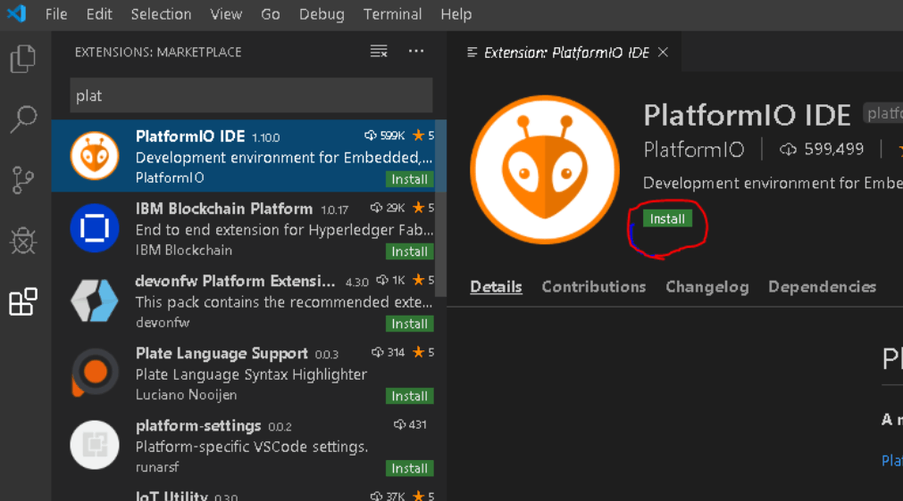Click the extension search field containing plat
903x501 pixels.
click(251, 95)
